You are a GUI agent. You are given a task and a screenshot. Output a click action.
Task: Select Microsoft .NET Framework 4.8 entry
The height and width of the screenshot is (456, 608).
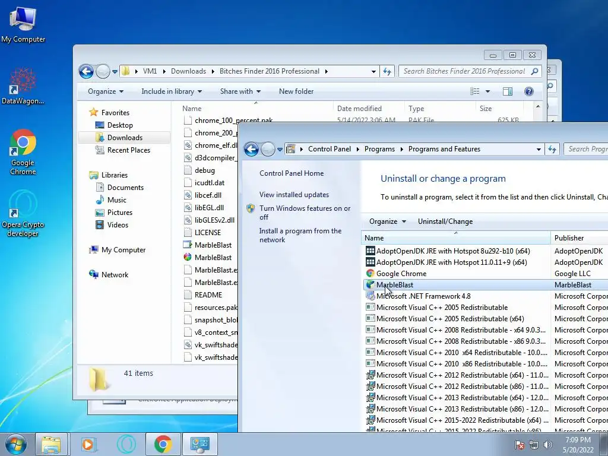click(418, 296)
